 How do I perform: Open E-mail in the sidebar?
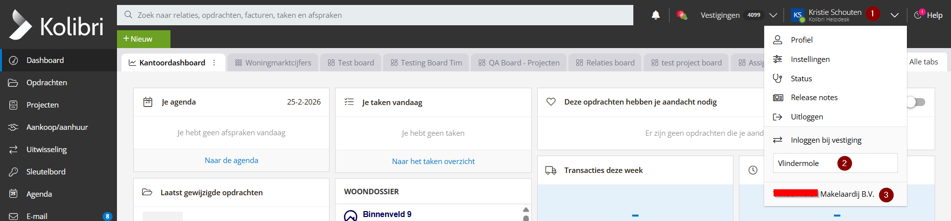tap(37, 216)
